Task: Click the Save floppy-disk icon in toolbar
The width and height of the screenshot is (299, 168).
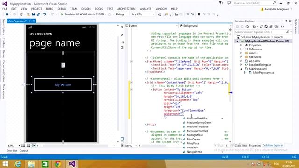Action: [34, 14]
